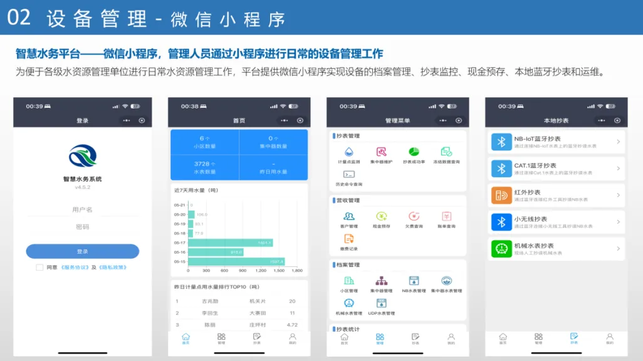Focus the 用户名 input field
643x361 pixels.
[83, 209]
